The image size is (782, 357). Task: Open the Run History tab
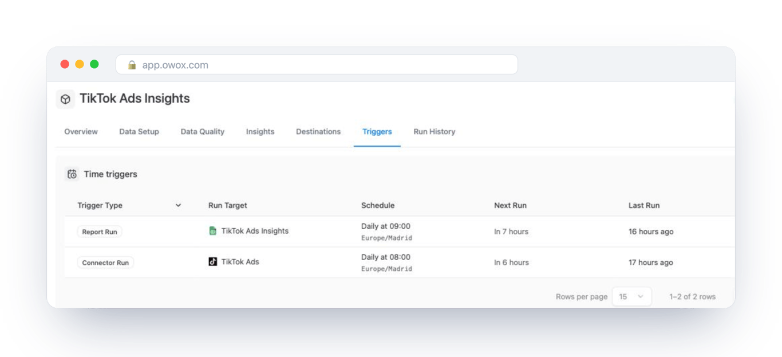pyautogui.click(x=435, y=132)
